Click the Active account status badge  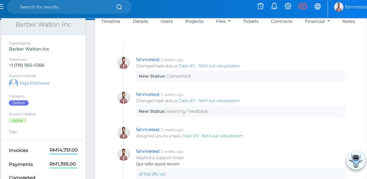(x=18, y=120)
